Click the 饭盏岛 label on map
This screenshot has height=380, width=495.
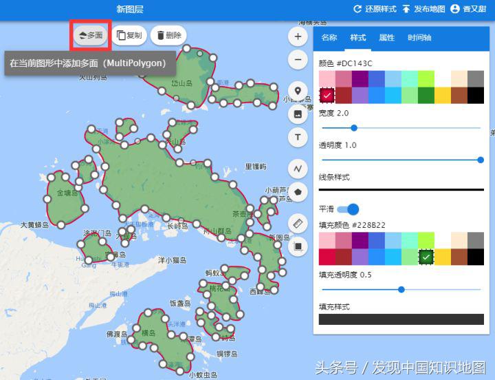(180, 304)
